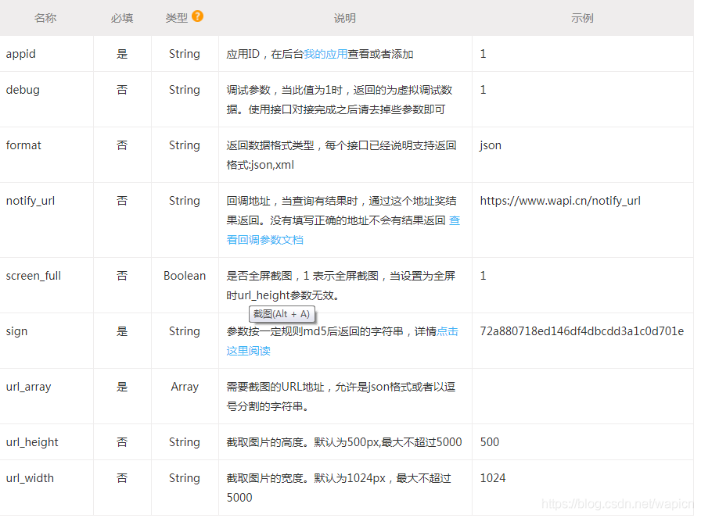Click the url_height description 截取图片的高度
The image size is (701, 518).
point(344,442)
